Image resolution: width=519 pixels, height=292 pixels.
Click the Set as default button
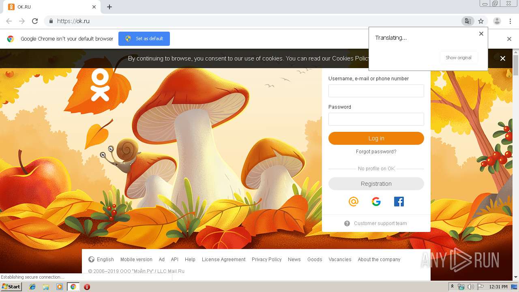click(144, 39)
